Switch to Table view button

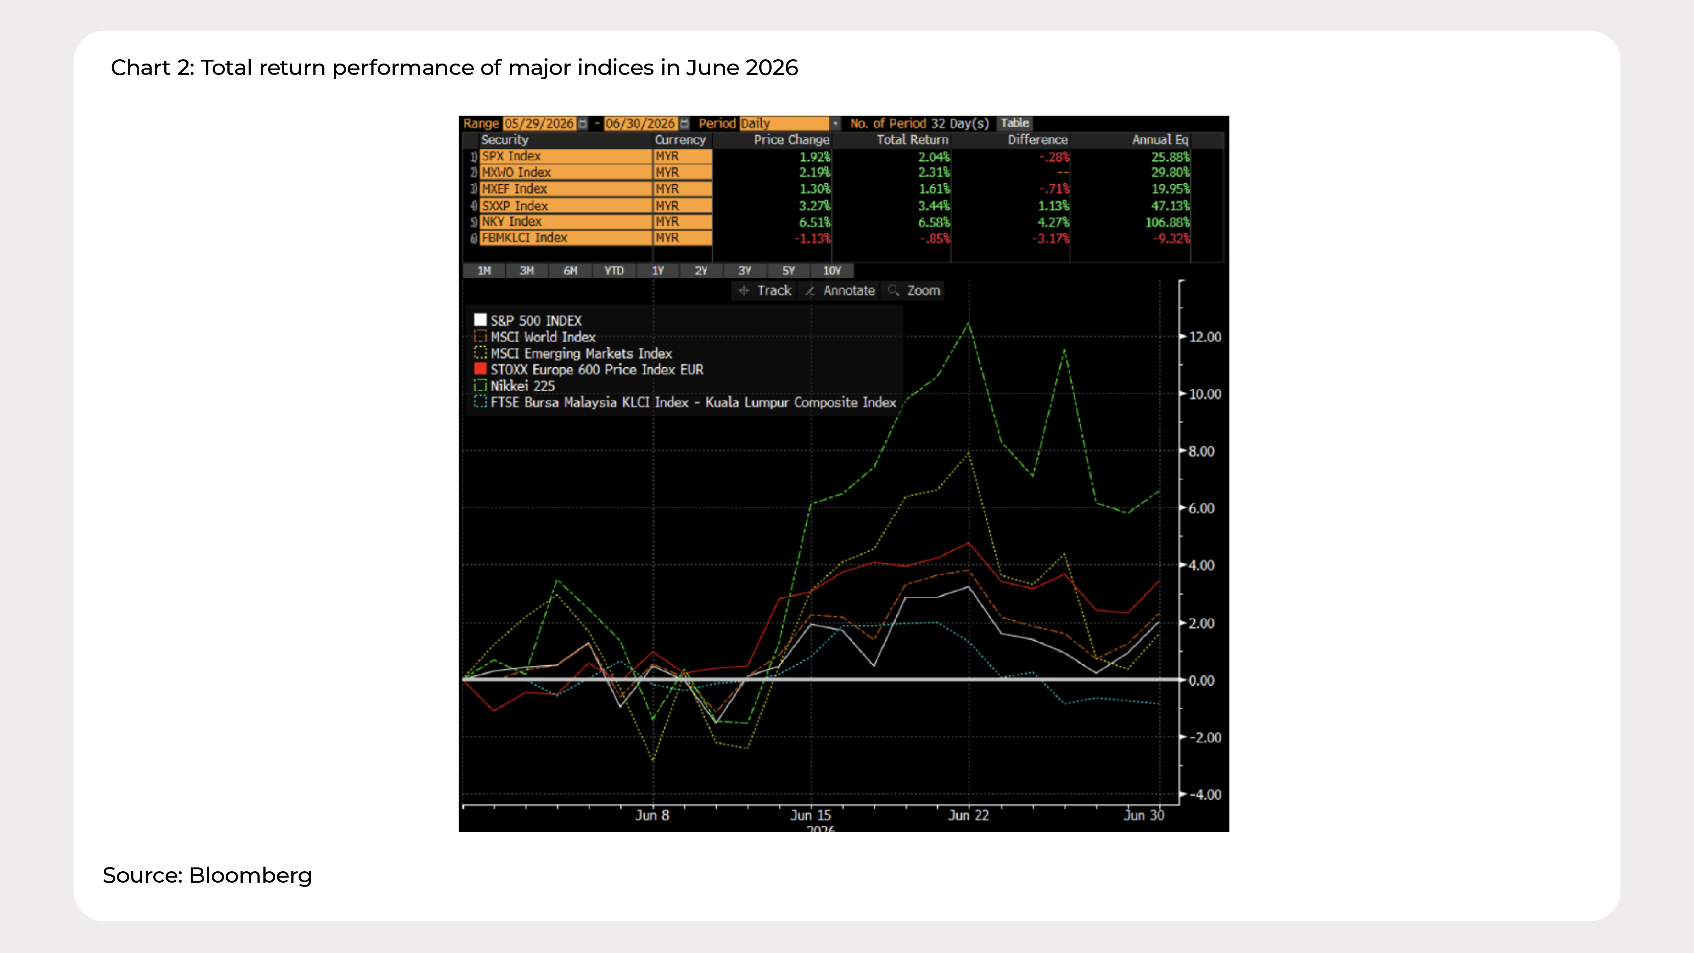[1015, 123]
